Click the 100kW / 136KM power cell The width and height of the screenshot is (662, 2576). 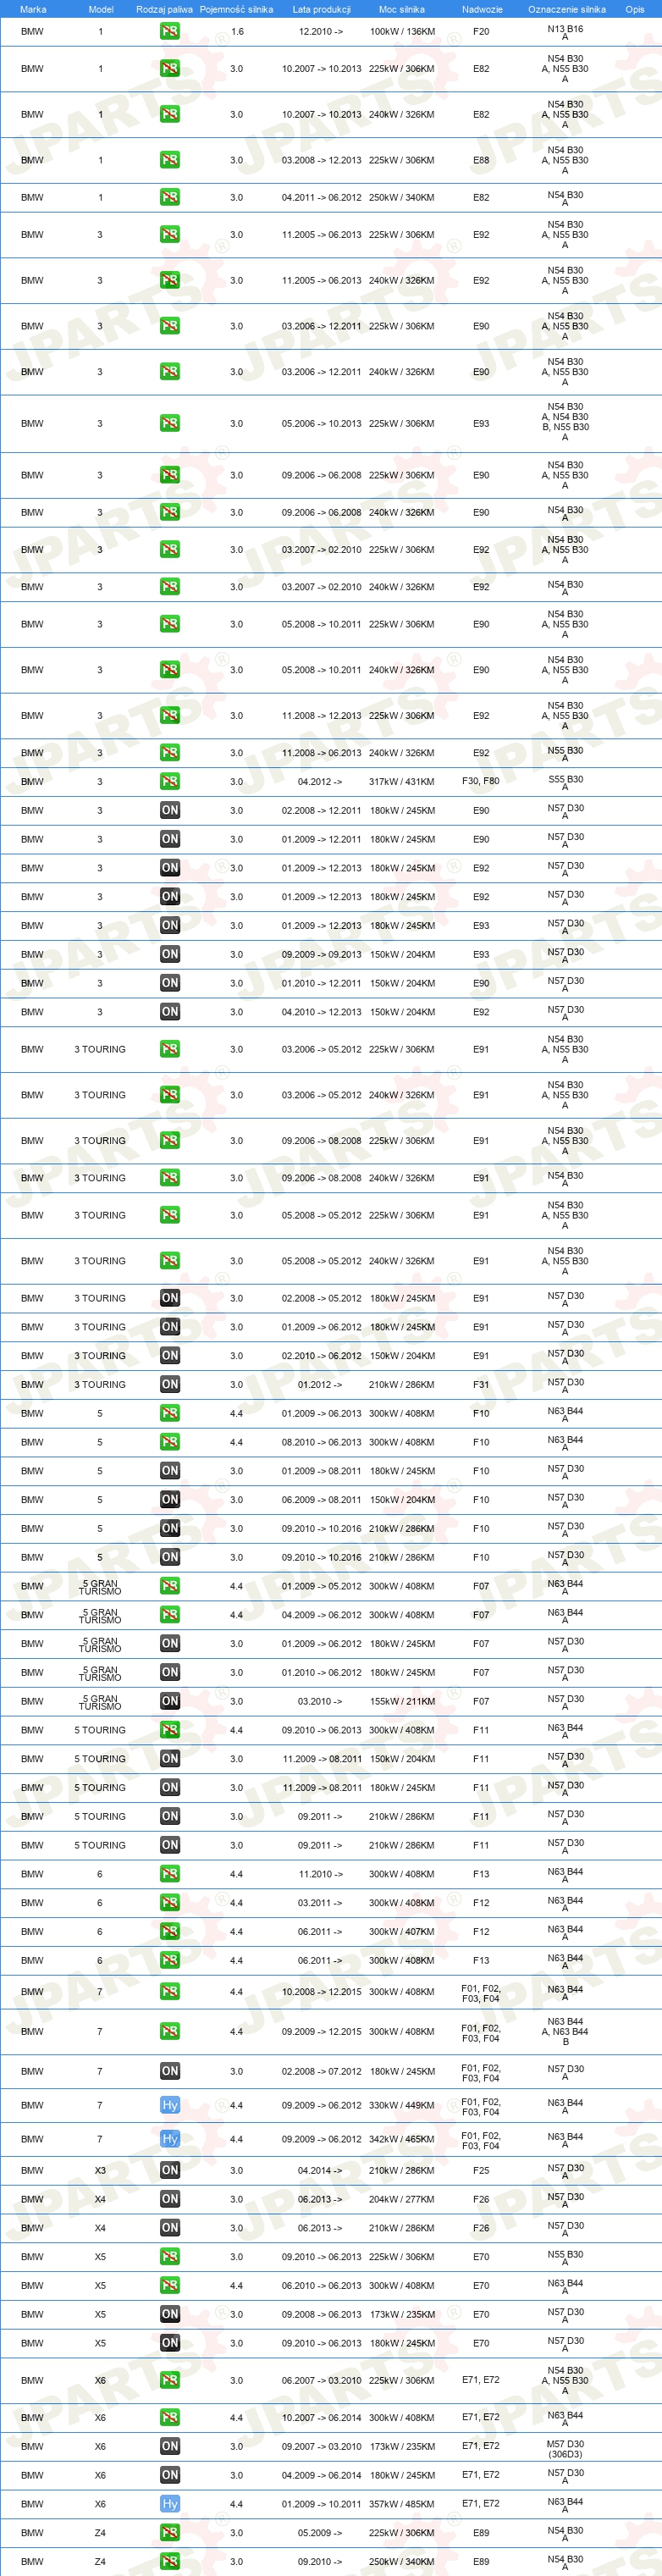click(402, 31)
